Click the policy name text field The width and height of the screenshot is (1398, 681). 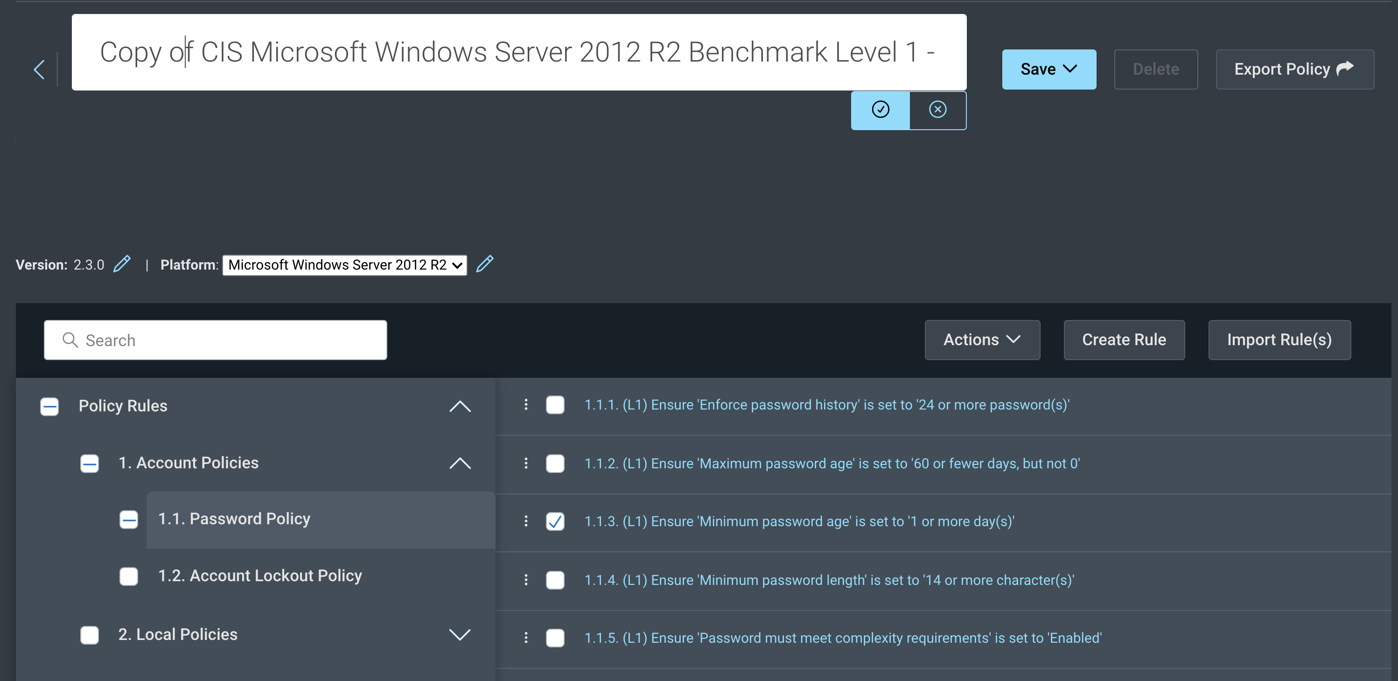pyautogui.click(x=519, y=52)
